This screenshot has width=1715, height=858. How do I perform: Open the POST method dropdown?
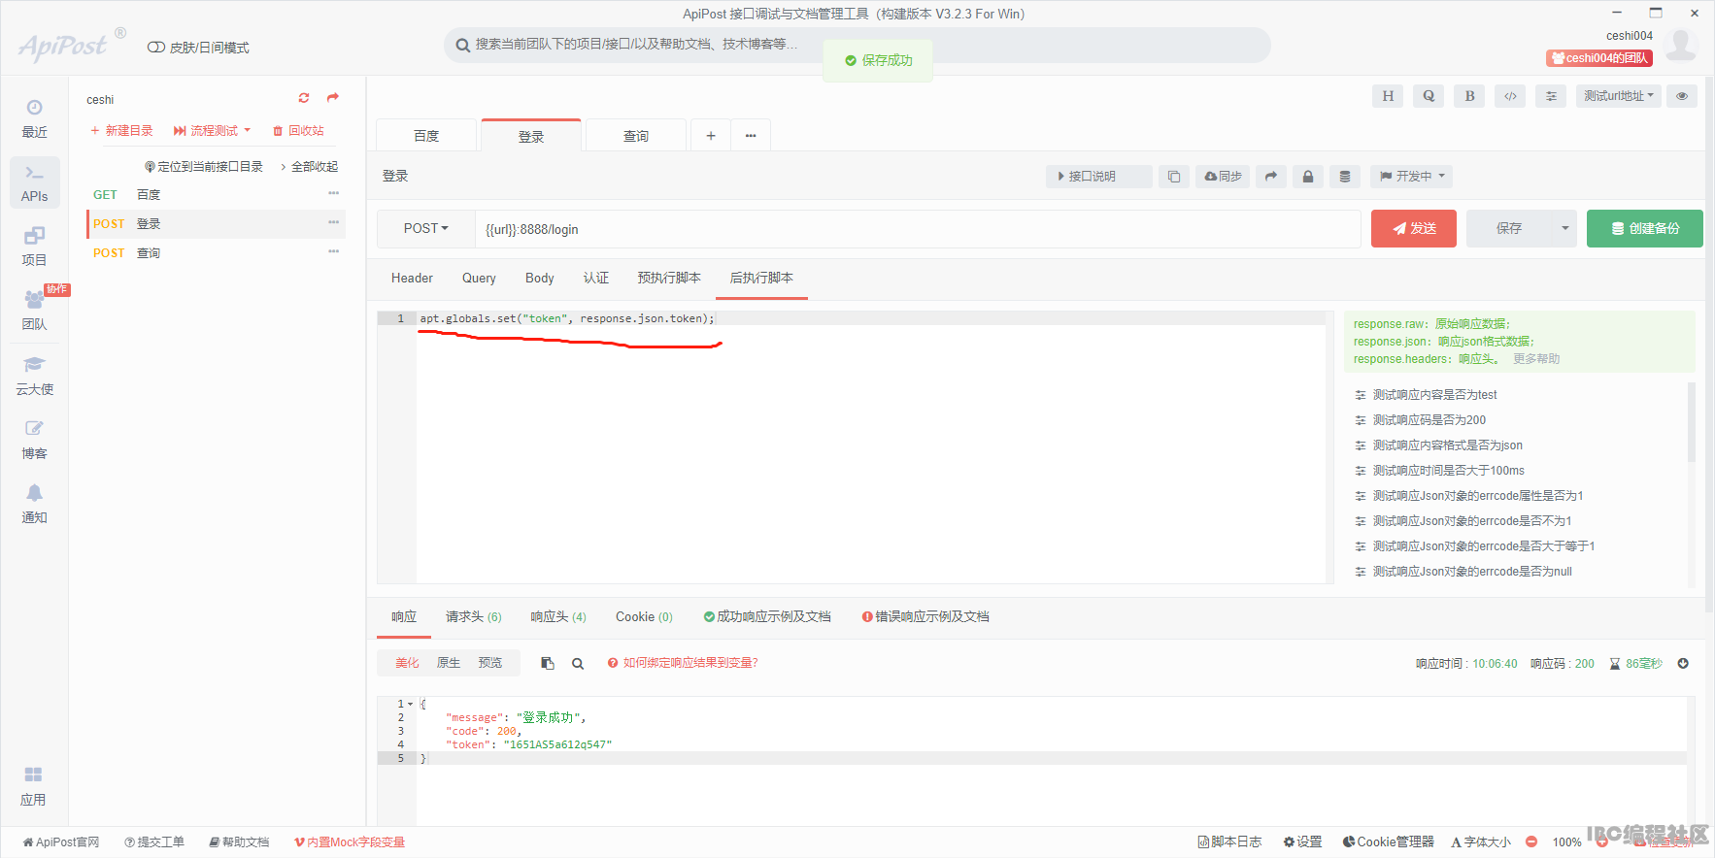[426, 229]
